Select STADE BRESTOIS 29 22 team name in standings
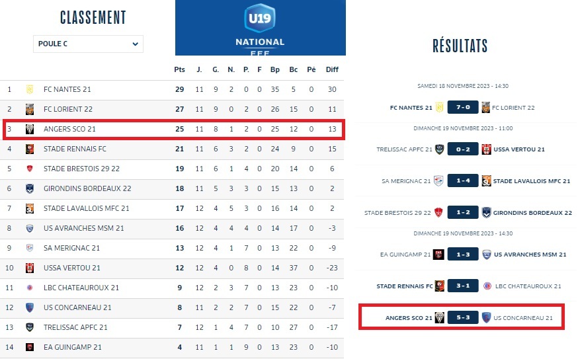 [81, 169]
